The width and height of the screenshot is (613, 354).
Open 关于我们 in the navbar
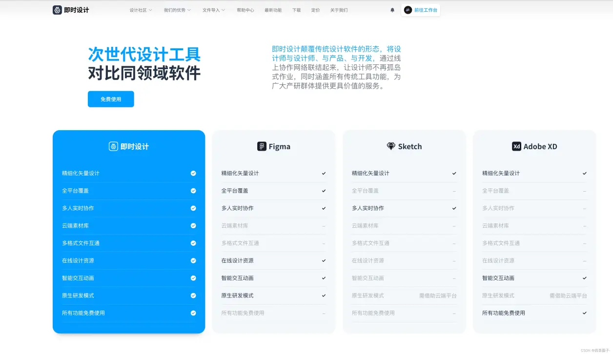coord(339,10)
